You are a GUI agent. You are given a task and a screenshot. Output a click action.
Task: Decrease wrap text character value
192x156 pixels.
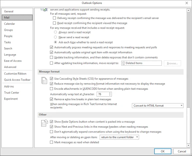[110, 95]
